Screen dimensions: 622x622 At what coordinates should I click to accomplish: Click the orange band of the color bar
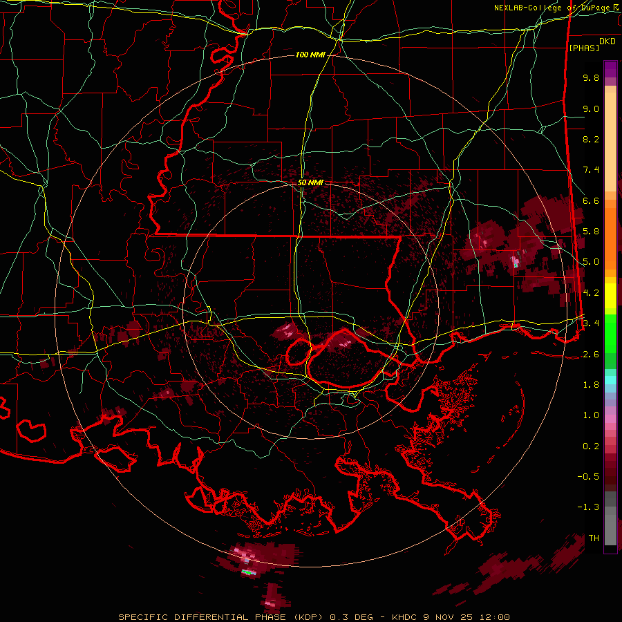[x=610, y=238]
